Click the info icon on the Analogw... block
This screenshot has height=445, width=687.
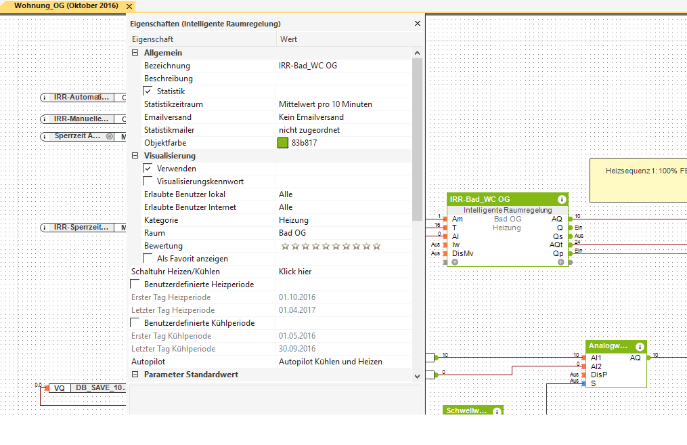point(639,346)
